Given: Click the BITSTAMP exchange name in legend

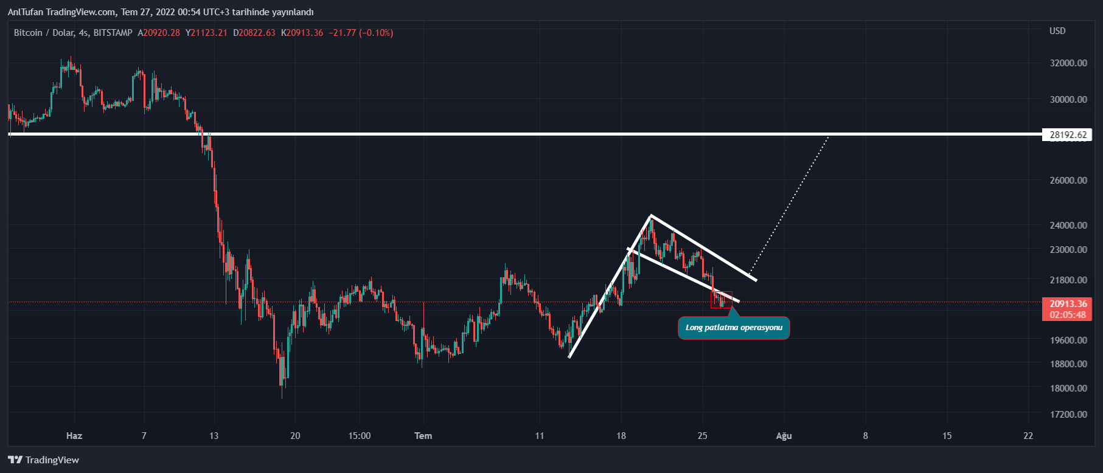Looking at the screenshot, I should coord(113,33).
